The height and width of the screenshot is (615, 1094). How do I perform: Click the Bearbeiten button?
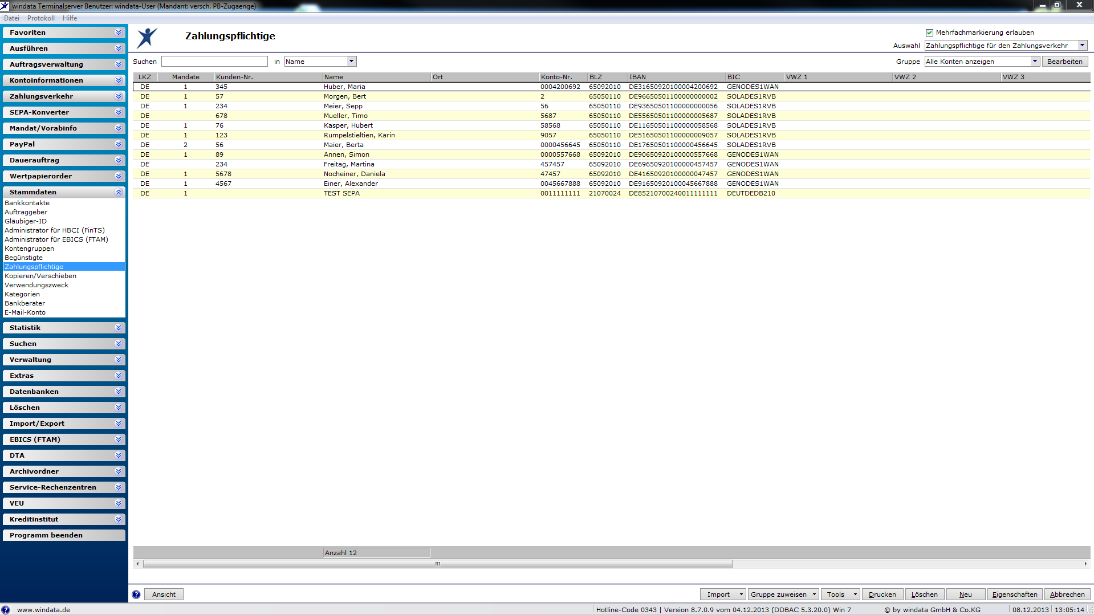click(x=1064, y=62)
